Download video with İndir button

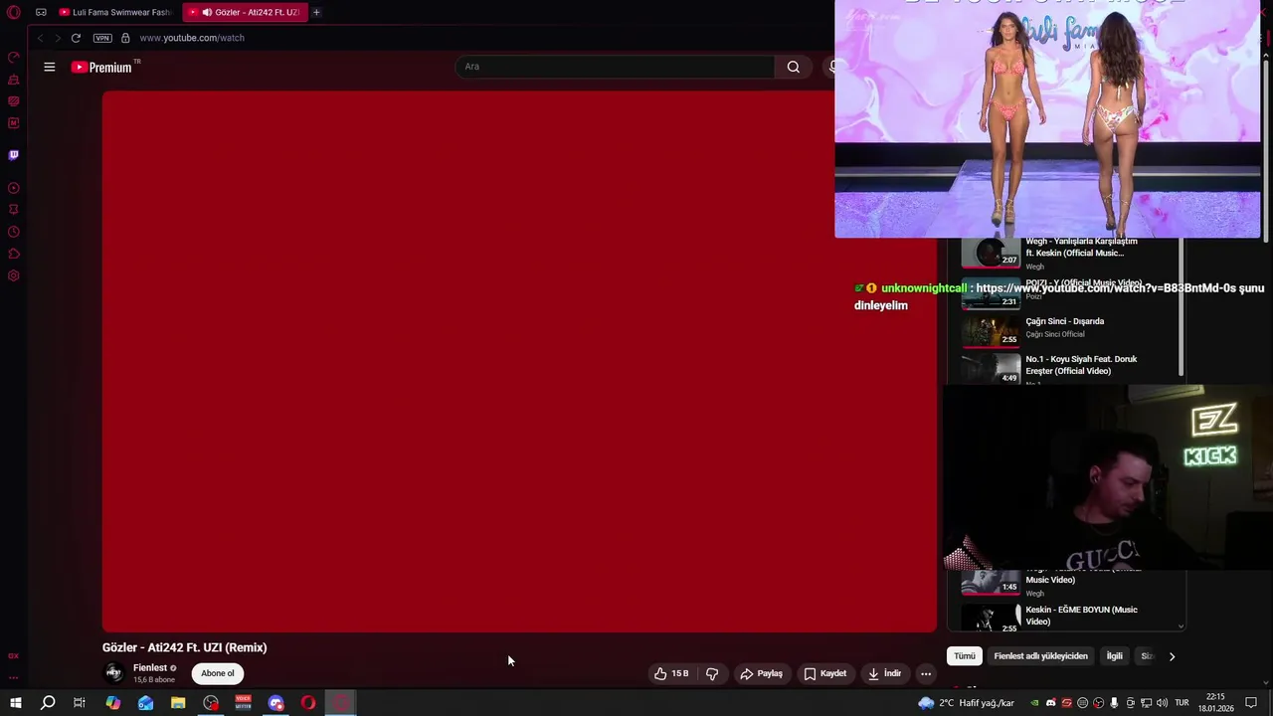[884, 673]
